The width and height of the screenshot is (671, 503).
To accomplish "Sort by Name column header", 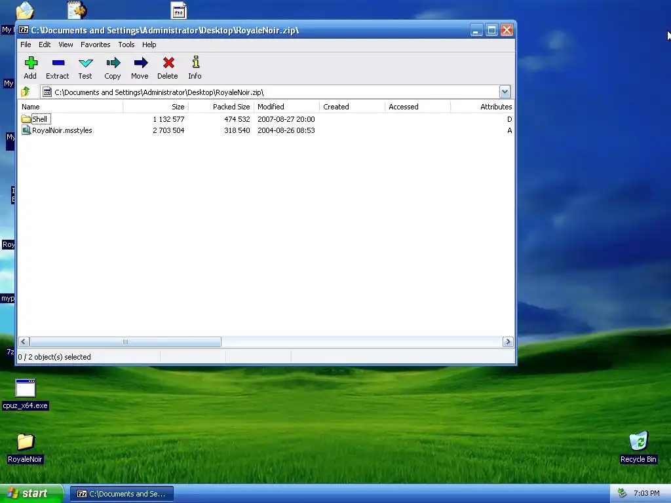I will (70, 107).
